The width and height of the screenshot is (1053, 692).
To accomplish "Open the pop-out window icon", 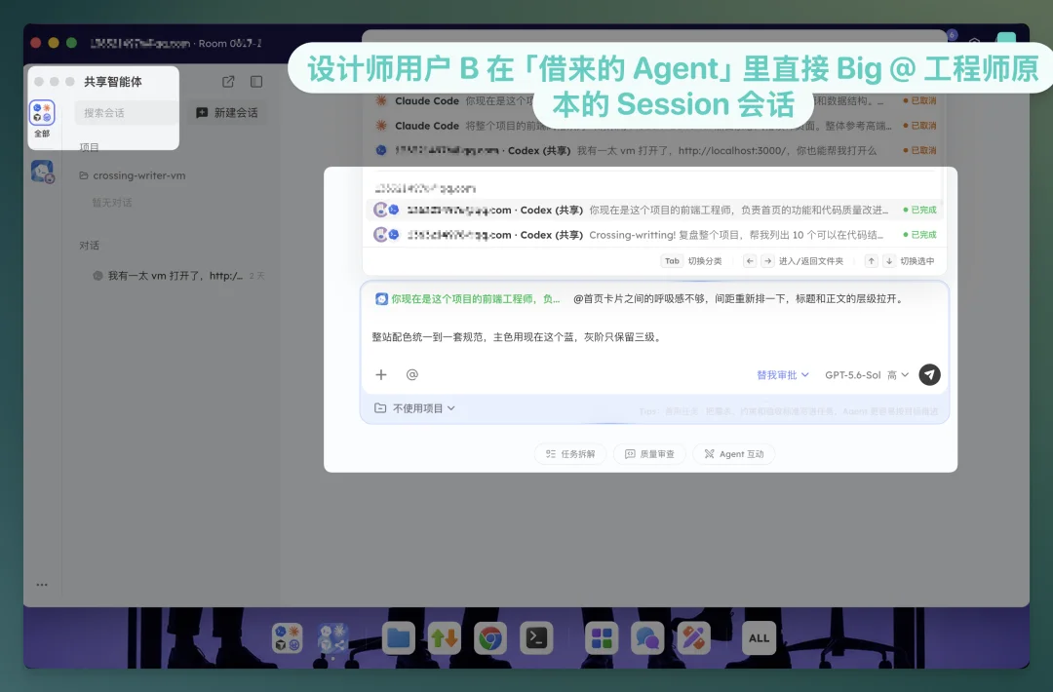I will click(228, 81).
